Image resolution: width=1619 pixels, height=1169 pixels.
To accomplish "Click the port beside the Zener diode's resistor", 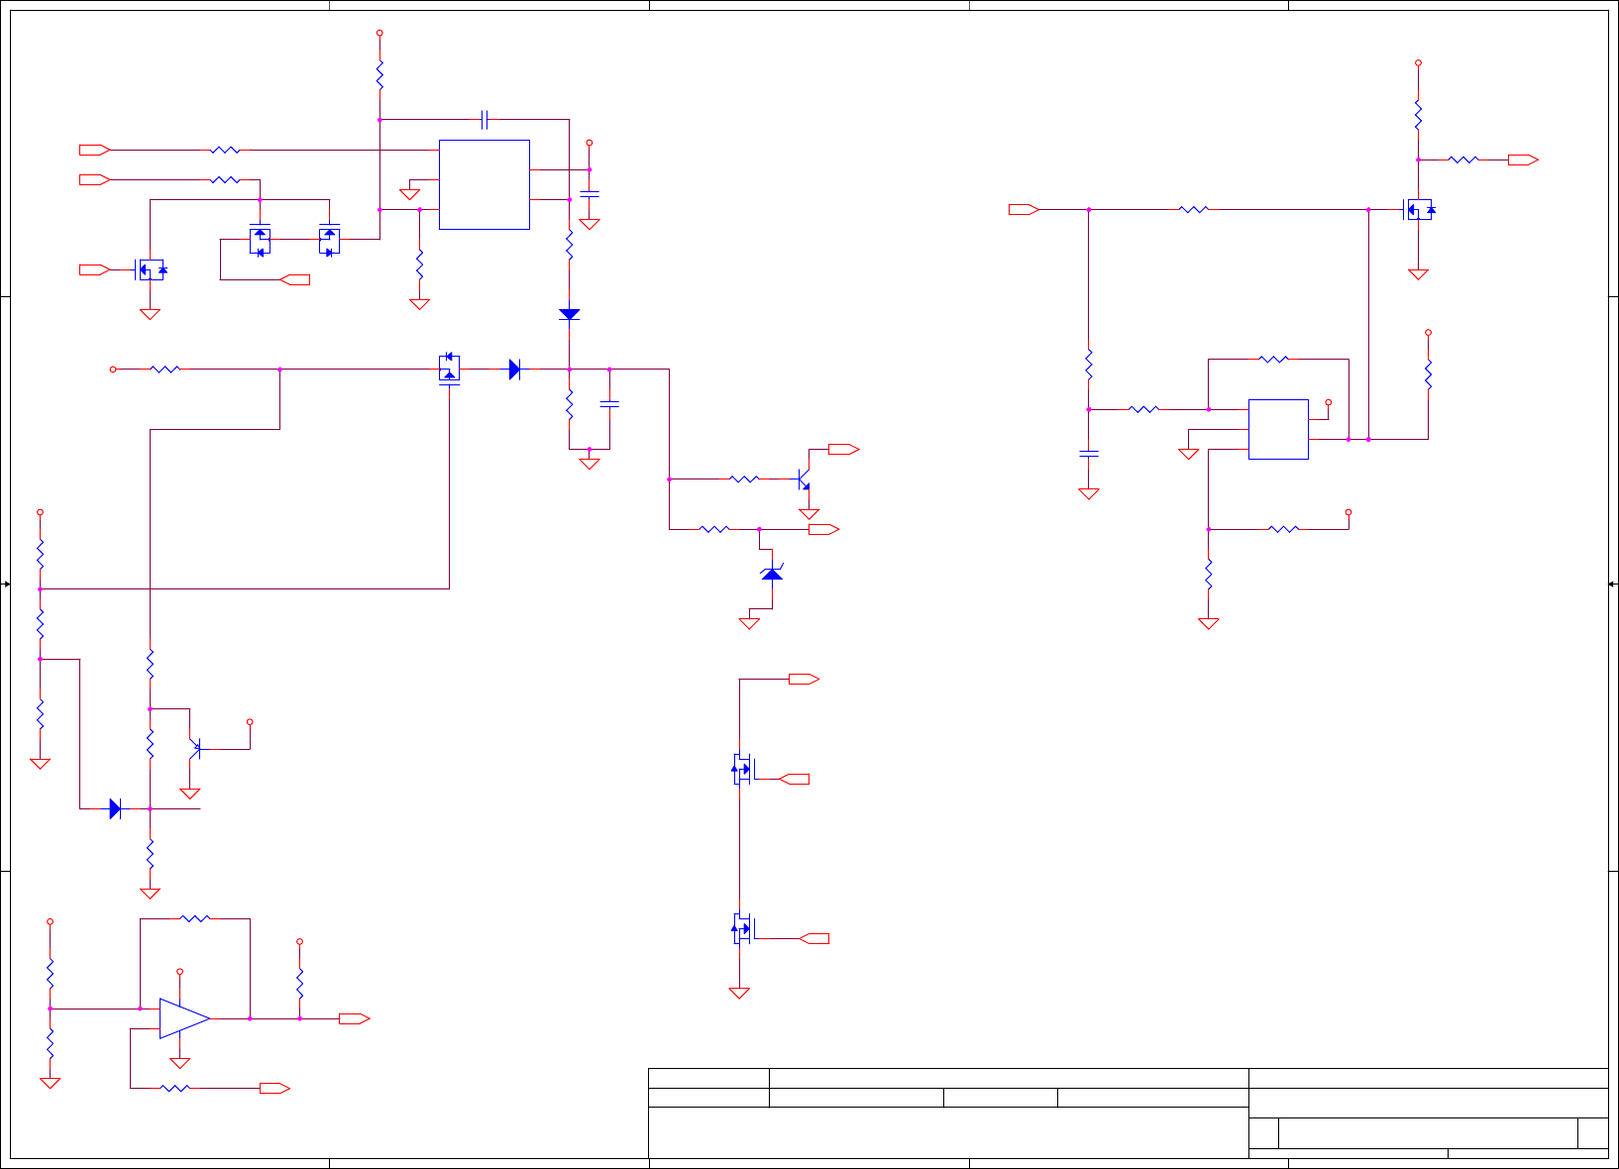I will (x=824, y=529).
